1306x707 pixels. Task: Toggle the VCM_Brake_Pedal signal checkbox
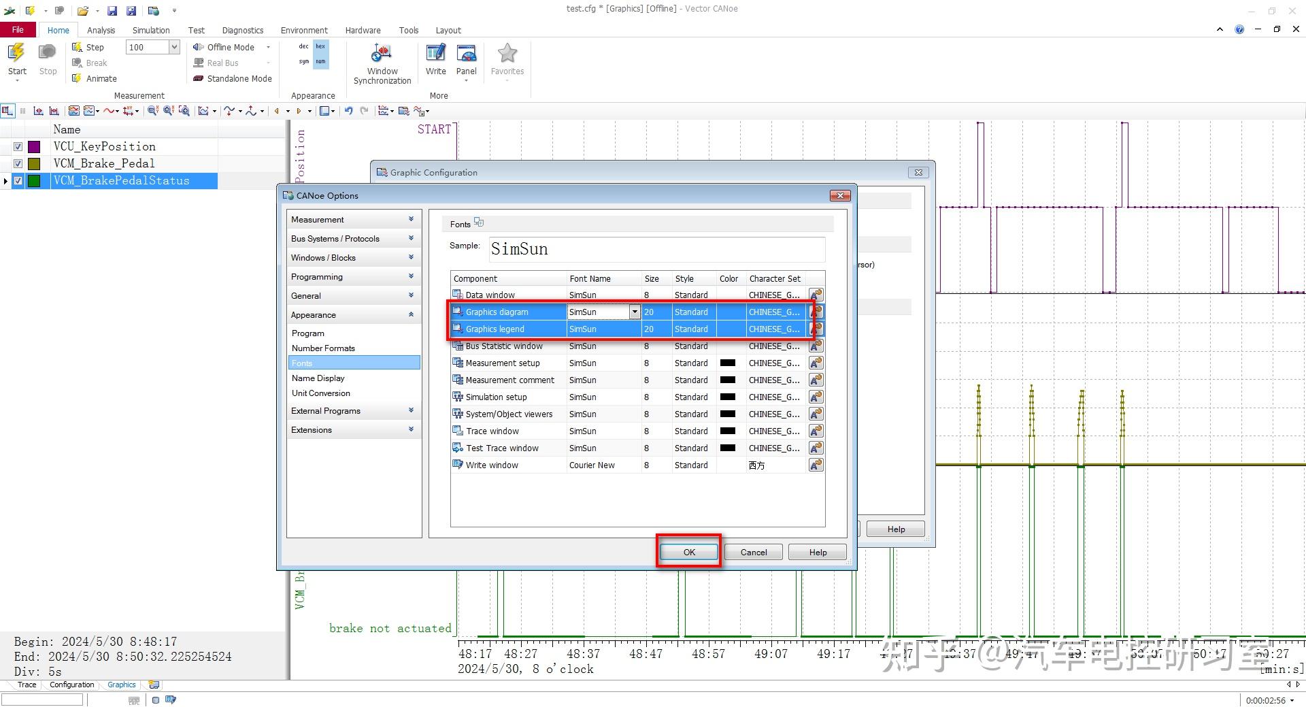(18, 164)
